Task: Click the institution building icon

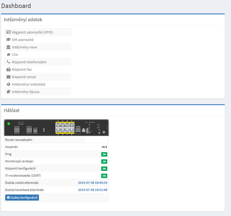Action: [8, 47]
